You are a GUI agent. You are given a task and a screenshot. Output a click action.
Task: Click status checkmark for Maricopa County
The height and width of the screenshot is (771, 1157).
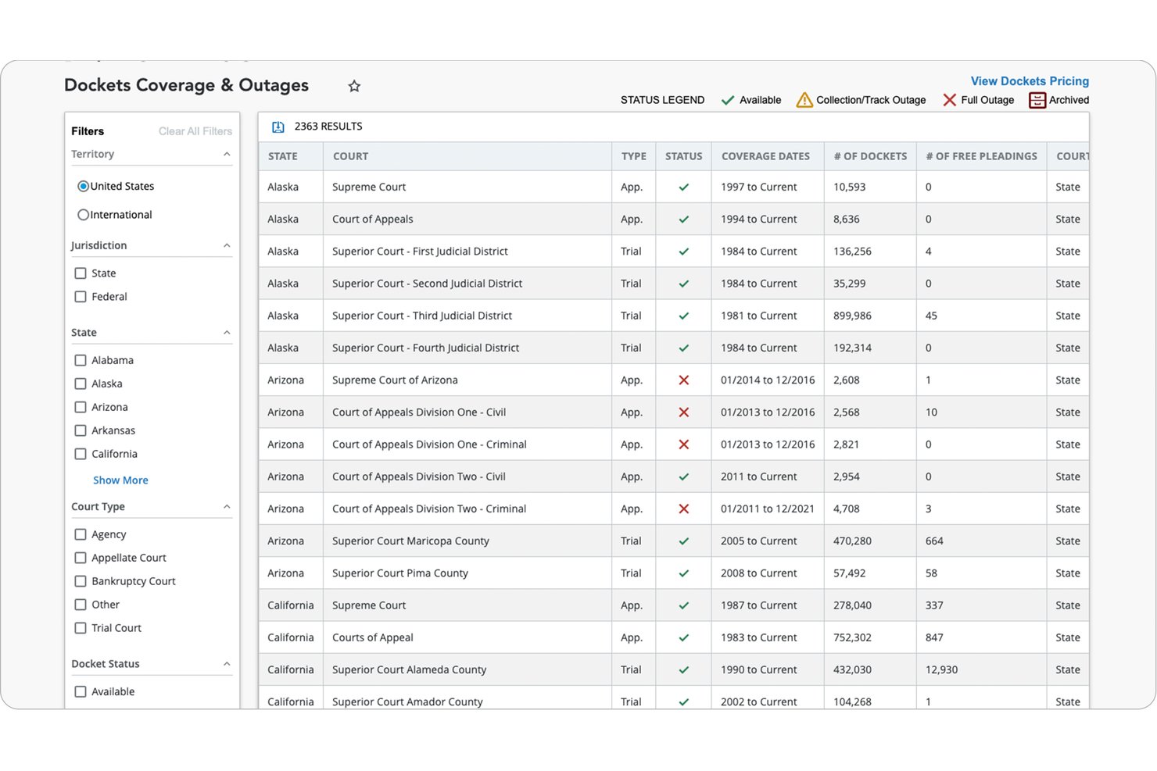click(683, 541)
